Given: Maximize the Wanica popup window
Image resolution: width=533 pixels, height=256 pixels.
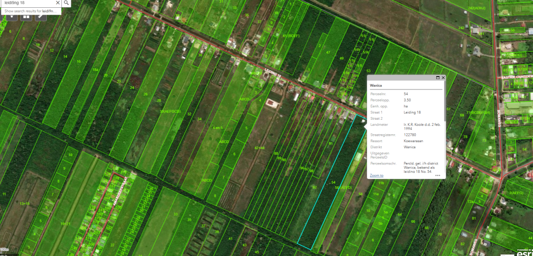Looking at the screenshot, I should [x=438, y=78].
